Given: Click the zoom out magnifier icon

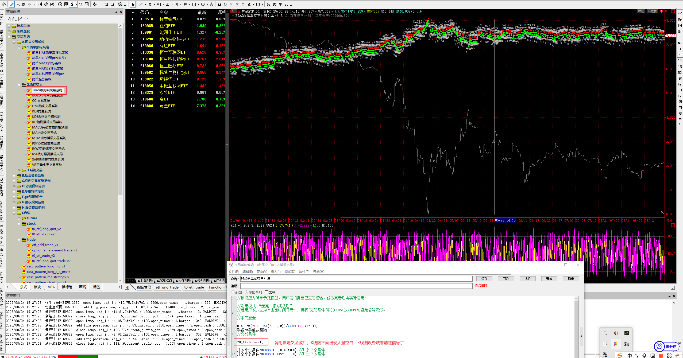Looking at the screenshot, I should [112, 4].
